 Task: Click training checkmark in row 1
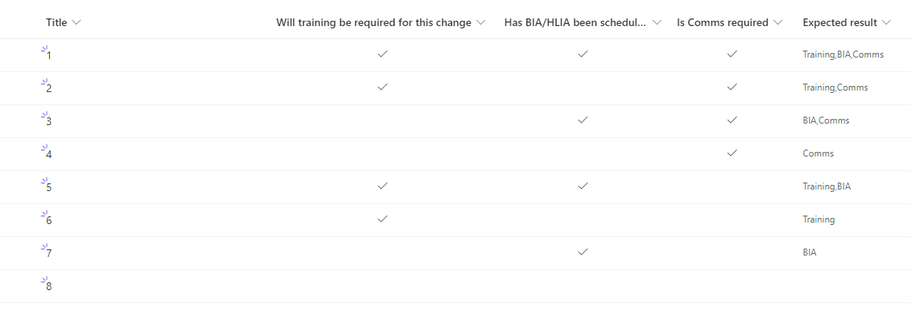point(382,54)
